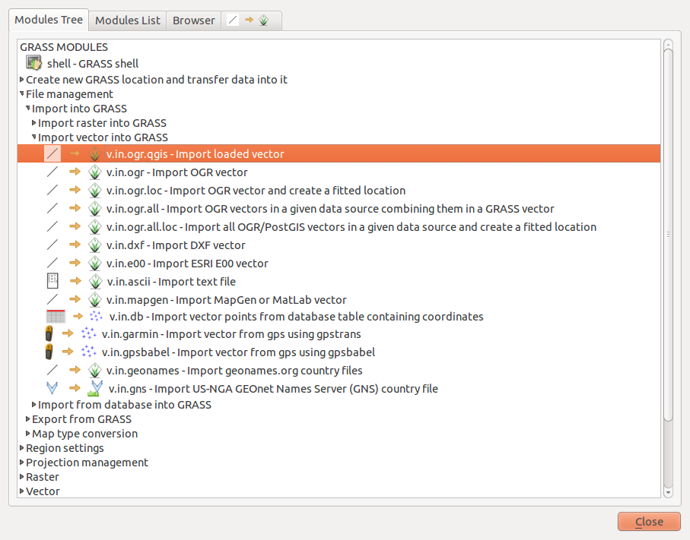Click the line icon beside v.in.dxf

pos(52,245)
